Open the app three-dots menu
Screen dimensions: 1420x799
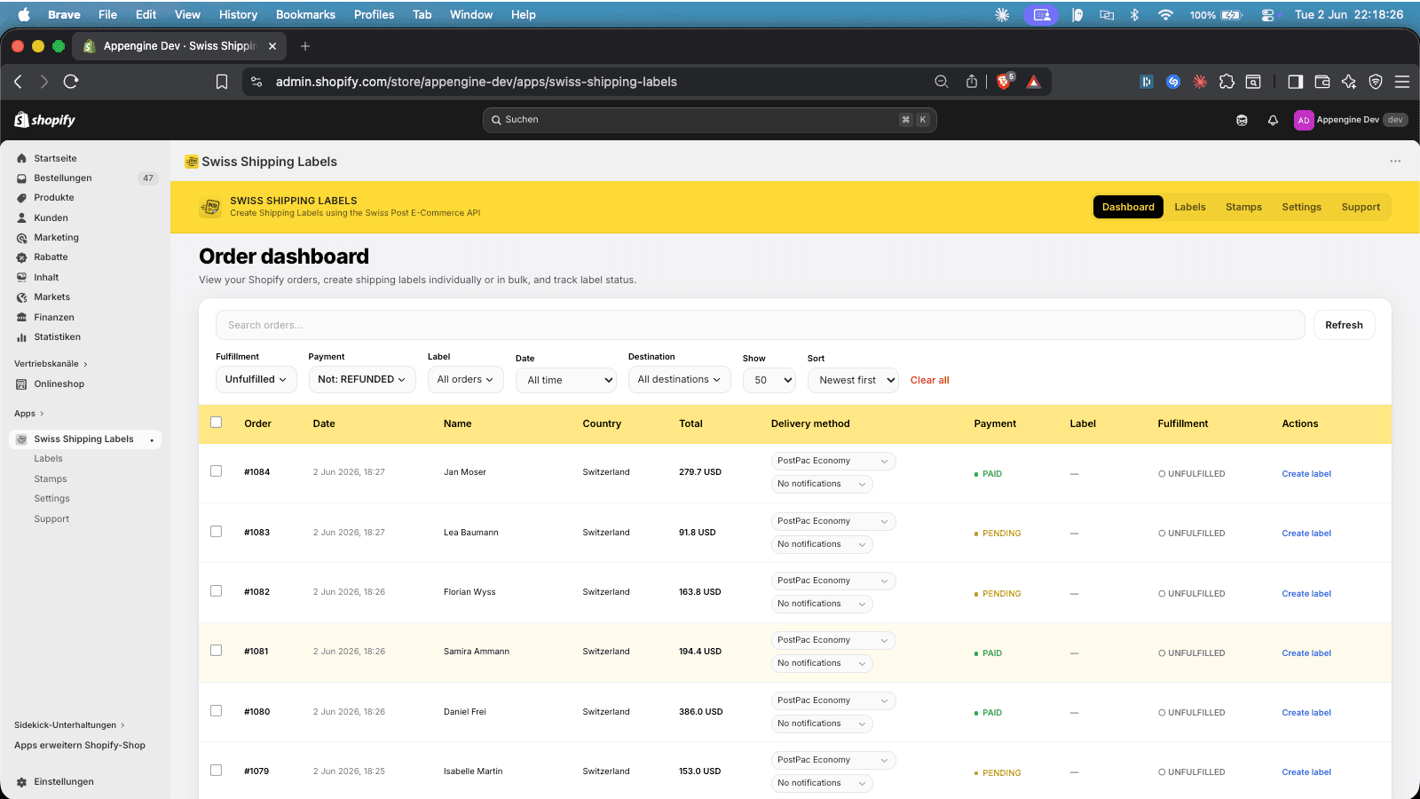click(x=1395, y=162)
